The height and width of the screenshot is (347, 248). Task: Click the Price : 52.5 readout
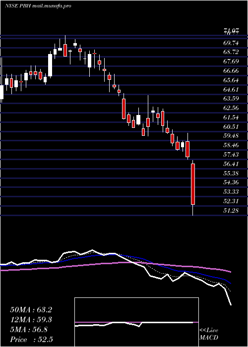click(x=31, y=340)
